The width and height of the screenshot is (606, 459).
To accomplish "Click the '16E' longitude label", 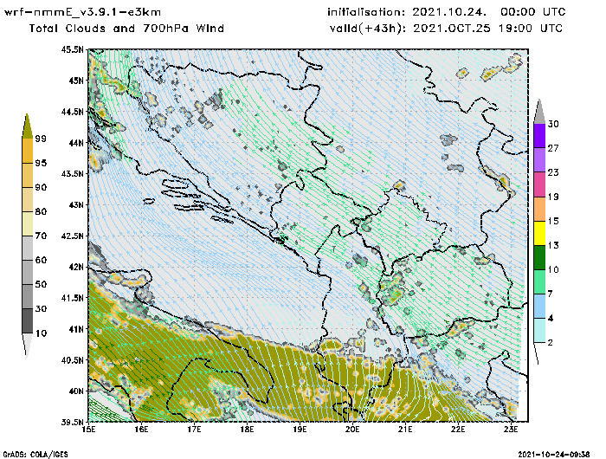I will [141, 430].
